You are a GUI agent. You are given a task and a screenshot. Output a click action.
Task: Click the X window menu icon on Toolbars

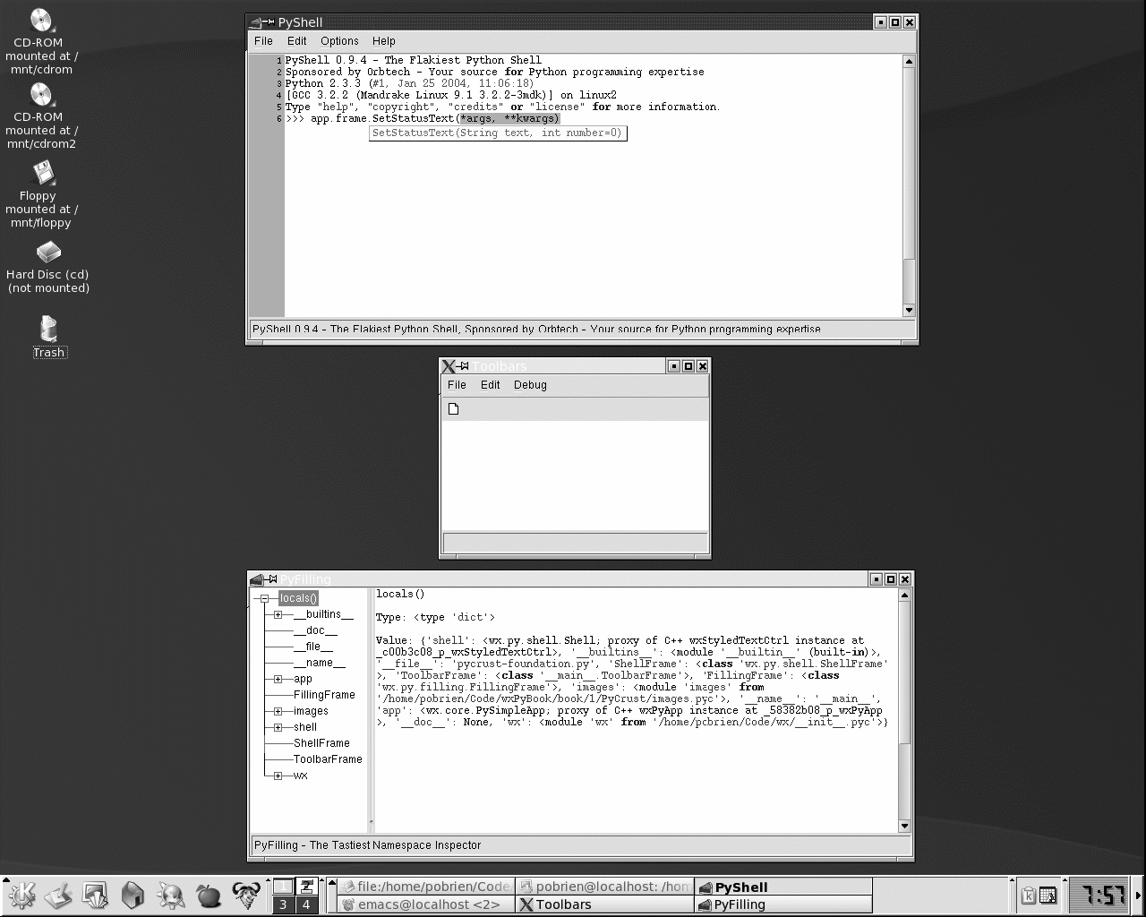click(x=449, y=366)
